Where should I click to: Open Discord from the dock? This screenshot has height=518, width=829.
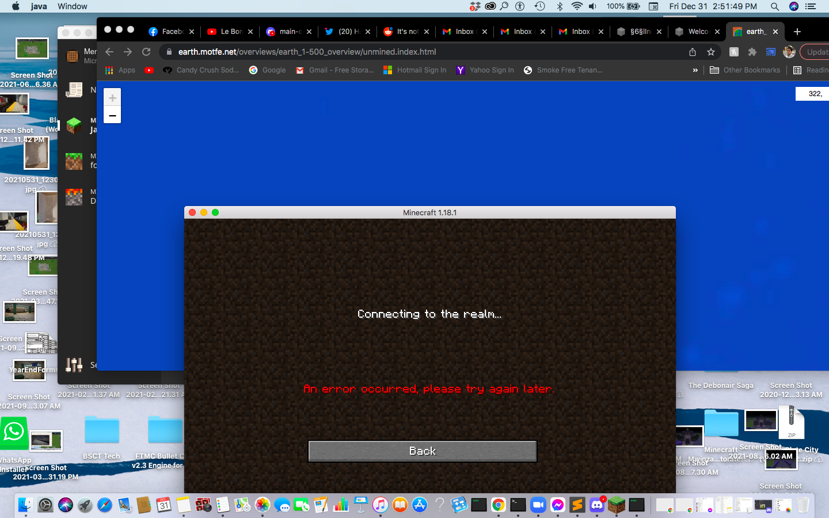point(597,505)
